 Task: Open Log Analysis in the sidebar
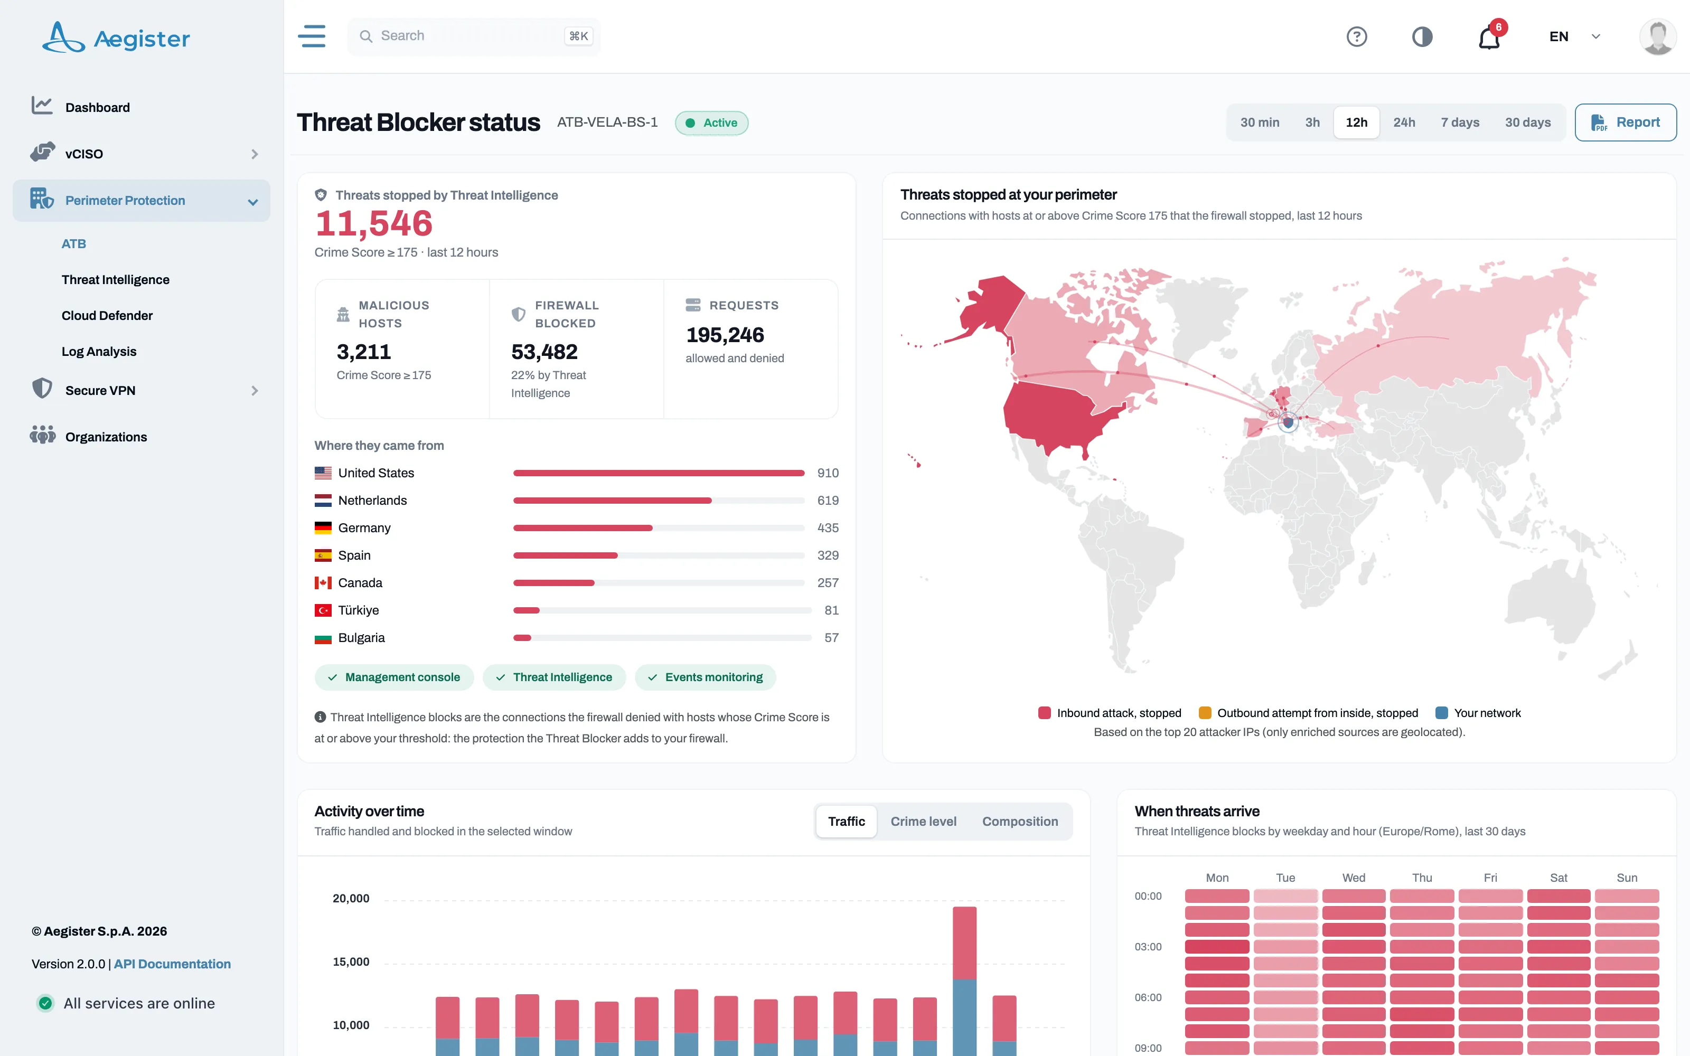tap(98, 351)
